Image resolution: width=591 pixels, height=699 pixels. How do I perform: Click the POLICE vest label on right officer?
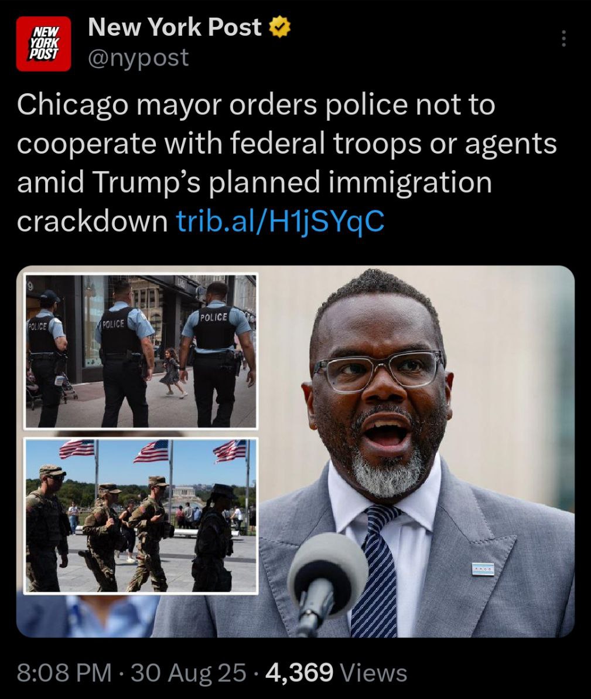214,317
